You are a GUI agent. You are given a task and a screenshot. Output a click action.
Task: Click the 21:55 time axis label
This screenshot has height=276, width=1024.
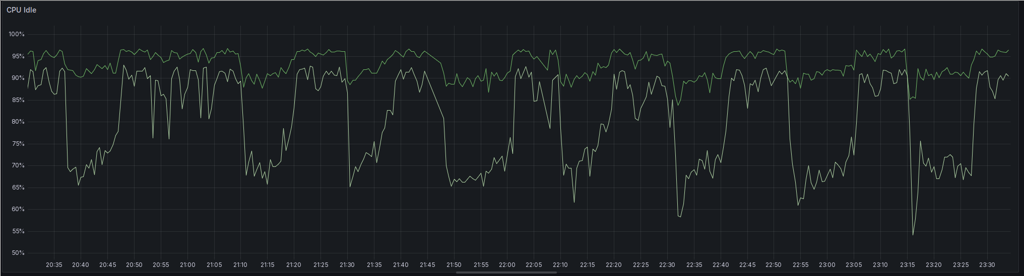[481, 265]
